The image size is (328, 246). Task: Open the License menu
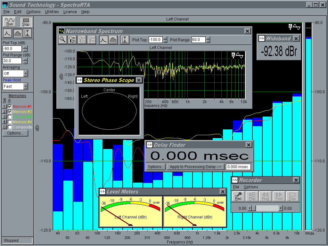tap(70, 12)
